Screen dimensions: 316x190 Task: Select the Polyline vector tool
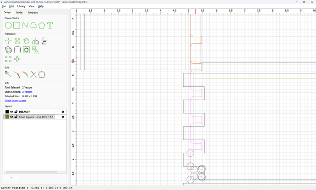(x=25, y=25)
